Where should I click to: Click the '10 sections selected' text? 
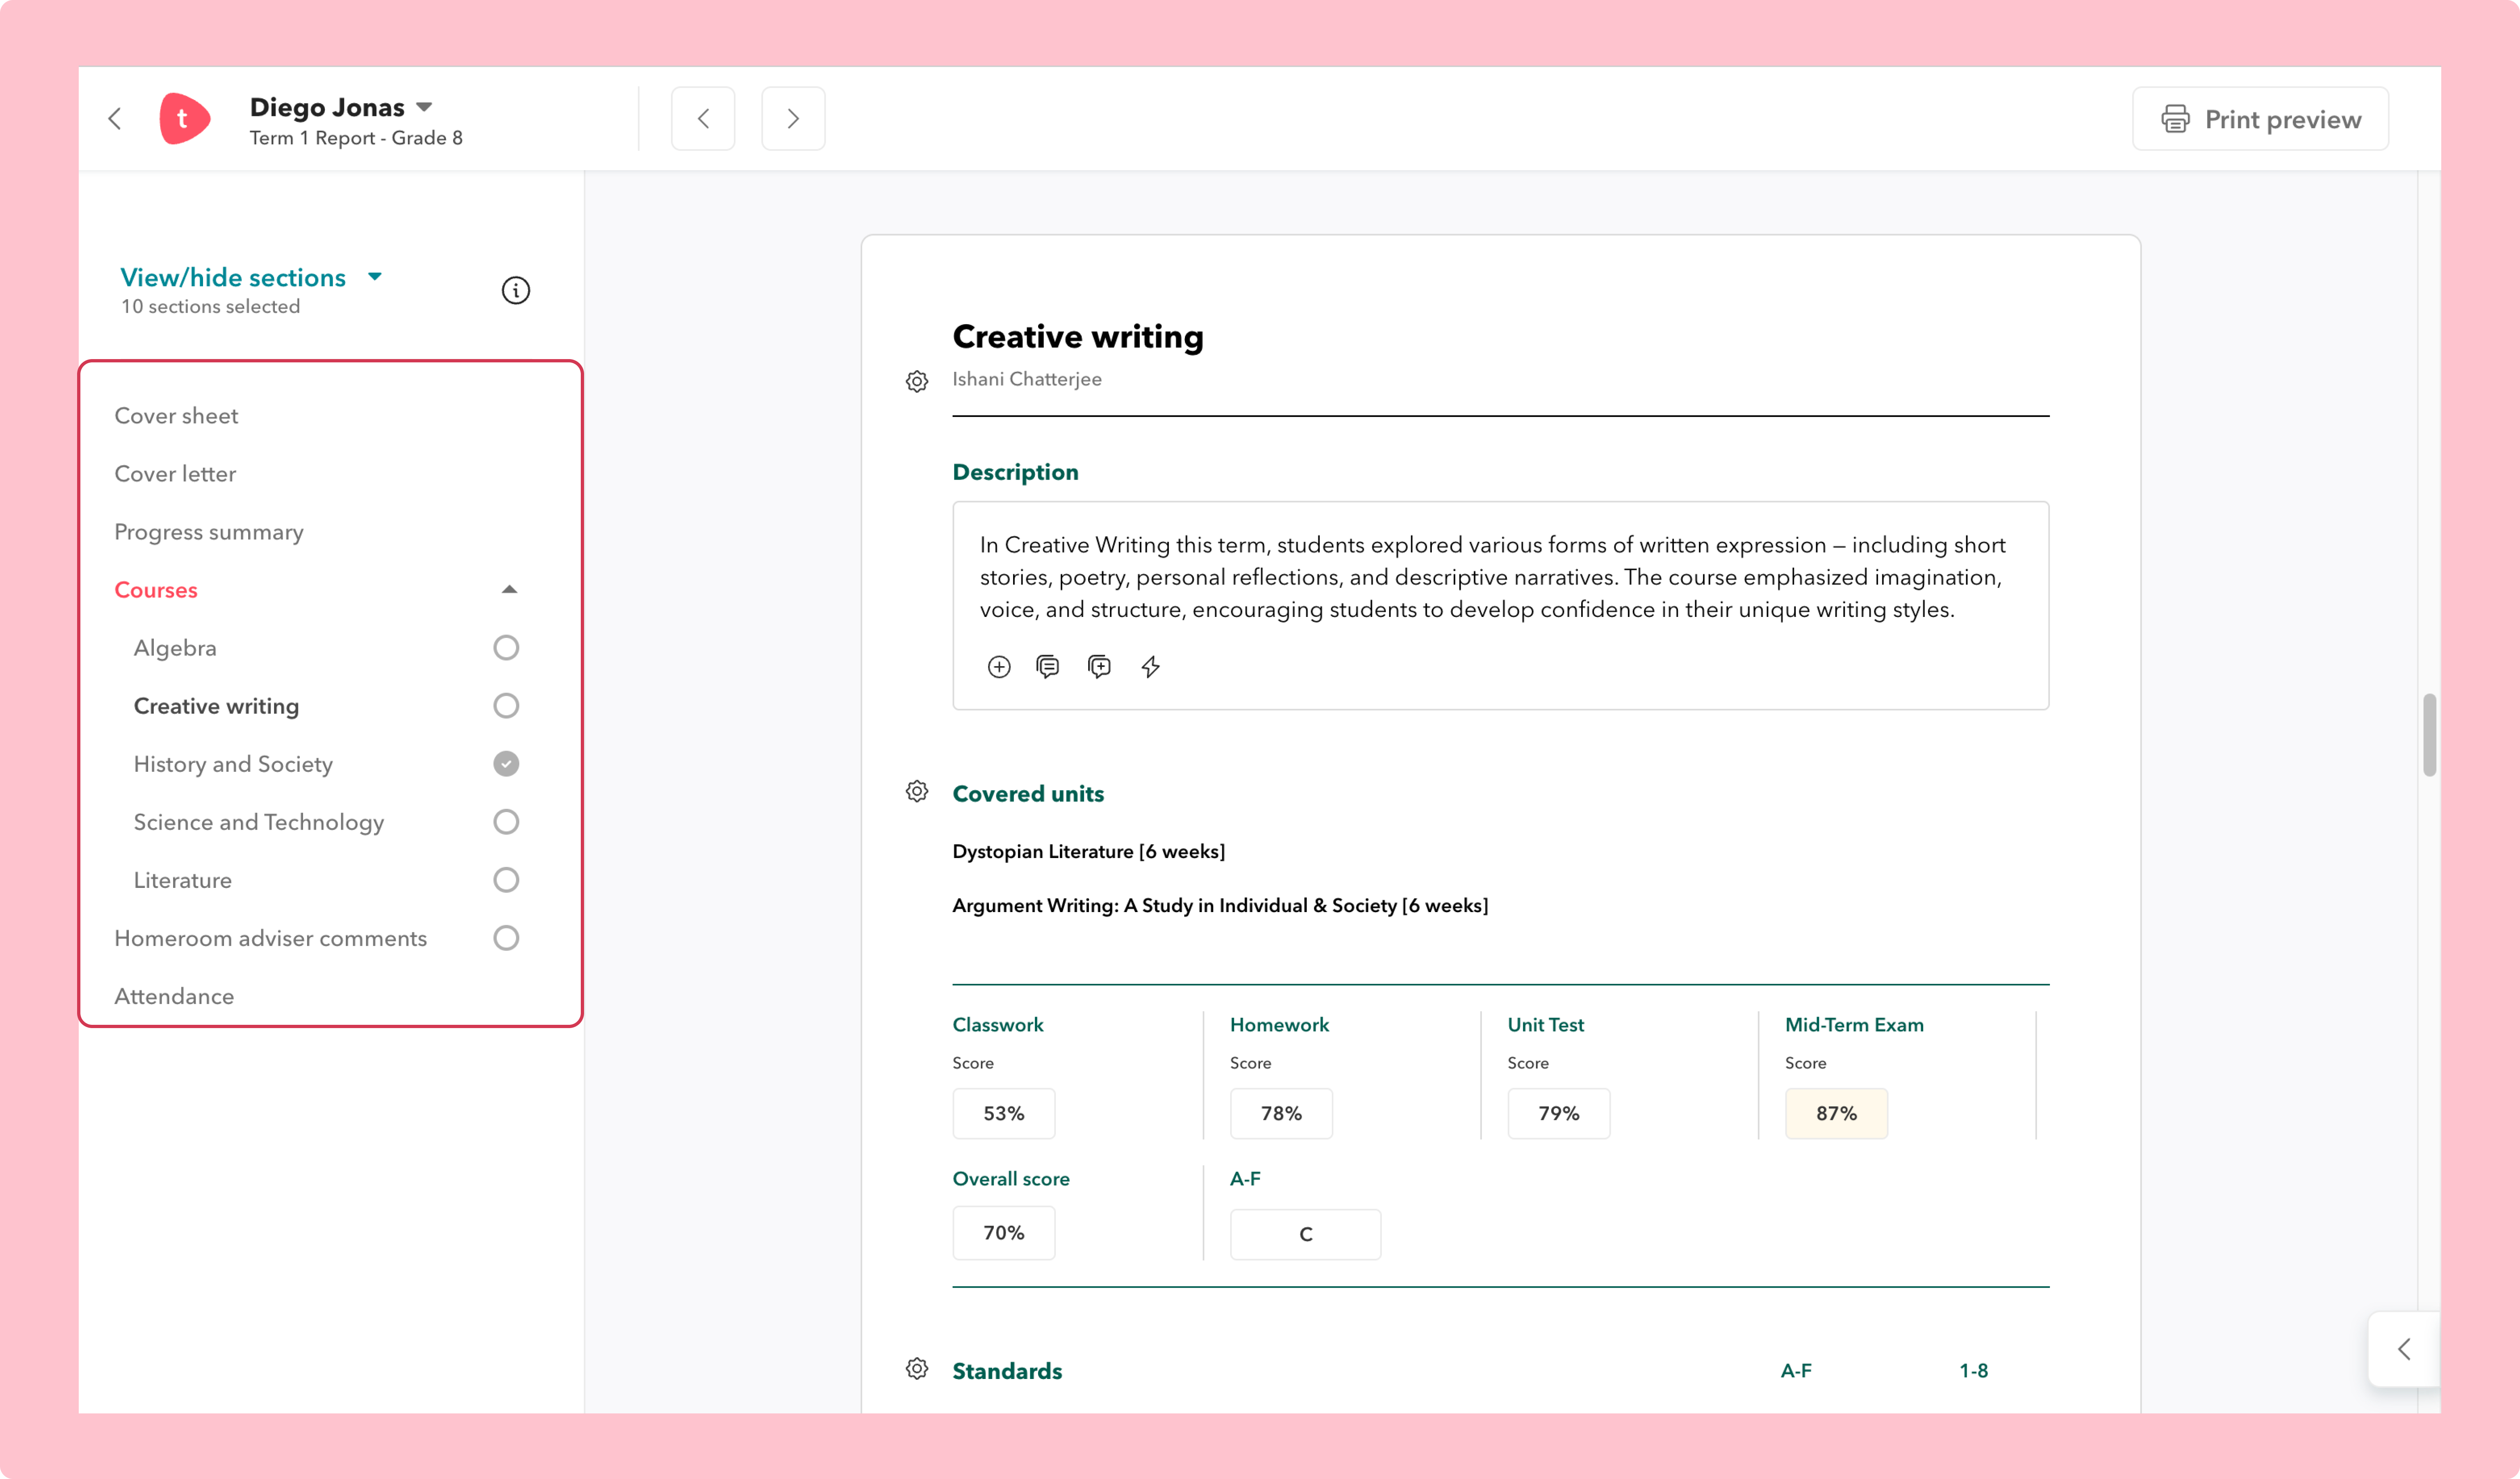click(210, 307)
